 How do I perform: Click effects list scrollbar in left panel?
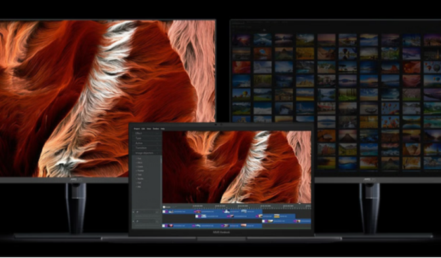click(x=161, y=161)
